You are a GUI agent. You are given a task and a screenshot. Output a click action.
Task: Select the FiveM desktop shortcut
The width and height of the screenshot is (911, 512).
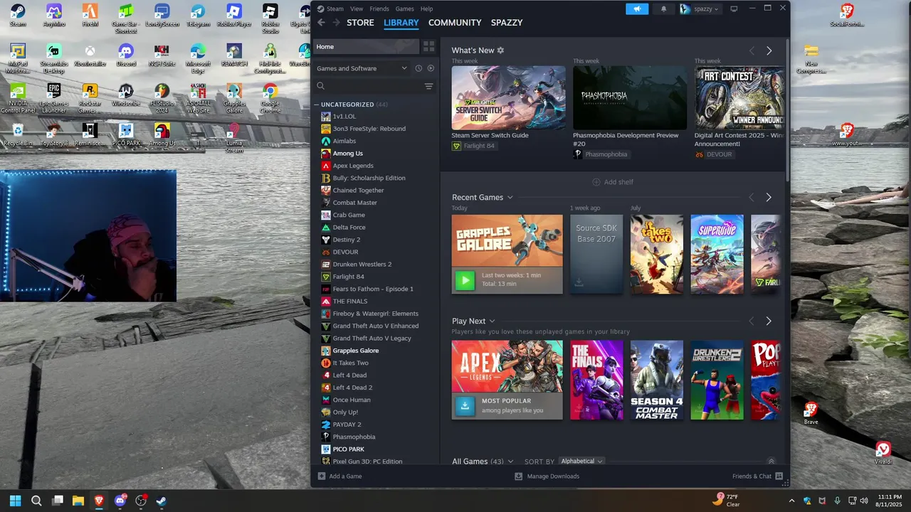coord(90,15)
